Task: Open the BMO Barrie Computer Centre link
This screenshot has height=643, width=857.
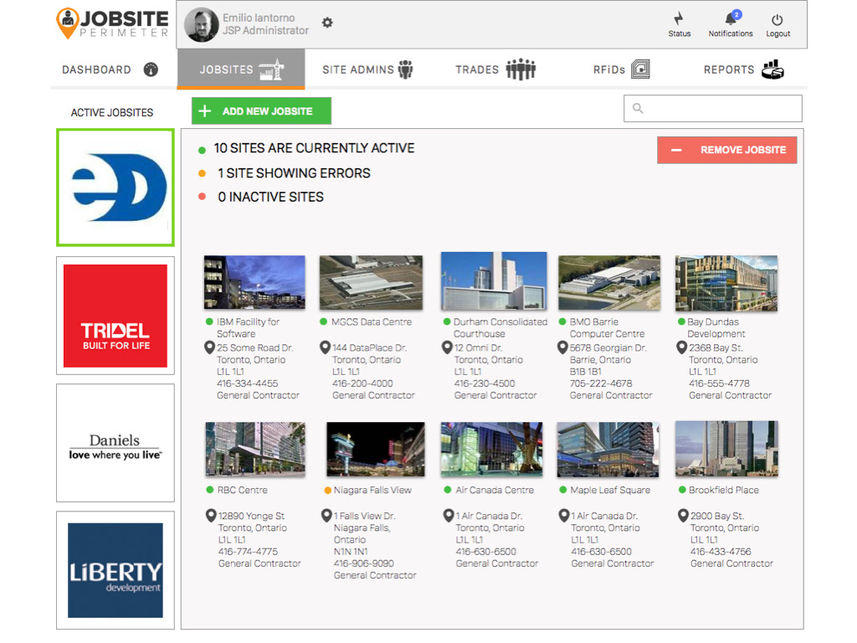Action: point(607,328)
